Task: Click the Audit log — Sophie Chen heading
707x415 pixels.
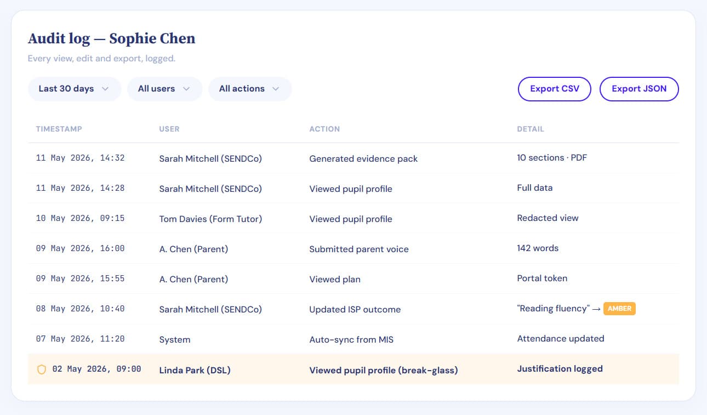Action: pyautogui.click(x=111, y=38)
